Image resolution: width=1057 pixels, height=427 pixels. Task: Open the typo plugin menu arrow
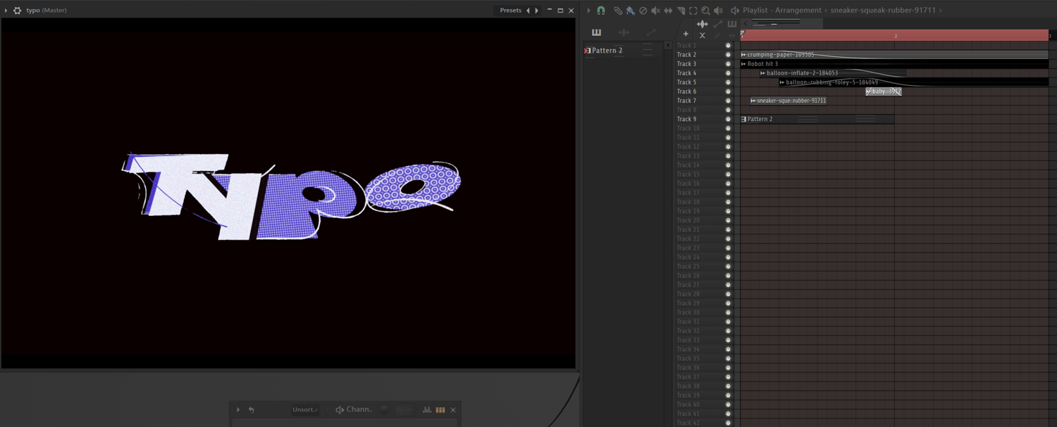(x=6, y=11)
